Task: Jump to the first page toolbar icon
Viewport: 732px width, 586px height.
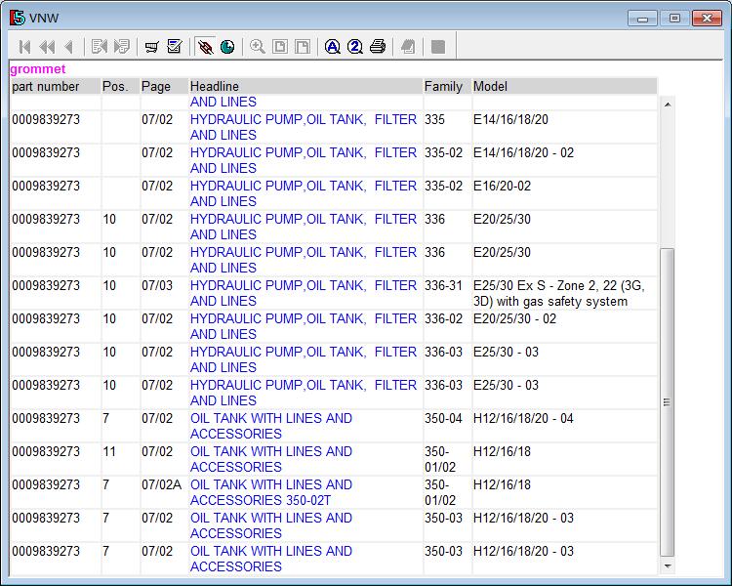Action: 24,47
